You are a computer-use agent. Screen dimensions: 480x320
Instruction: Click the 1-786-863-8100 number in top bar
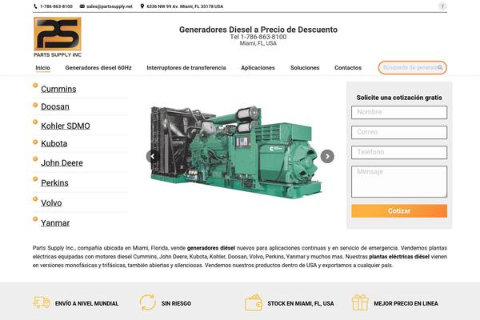(x=56, y=6)
